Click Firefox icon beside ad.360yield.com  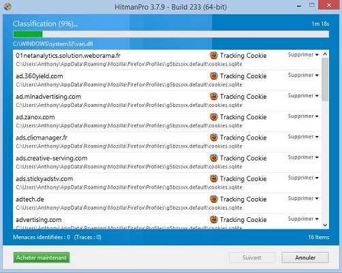point(214,76)
